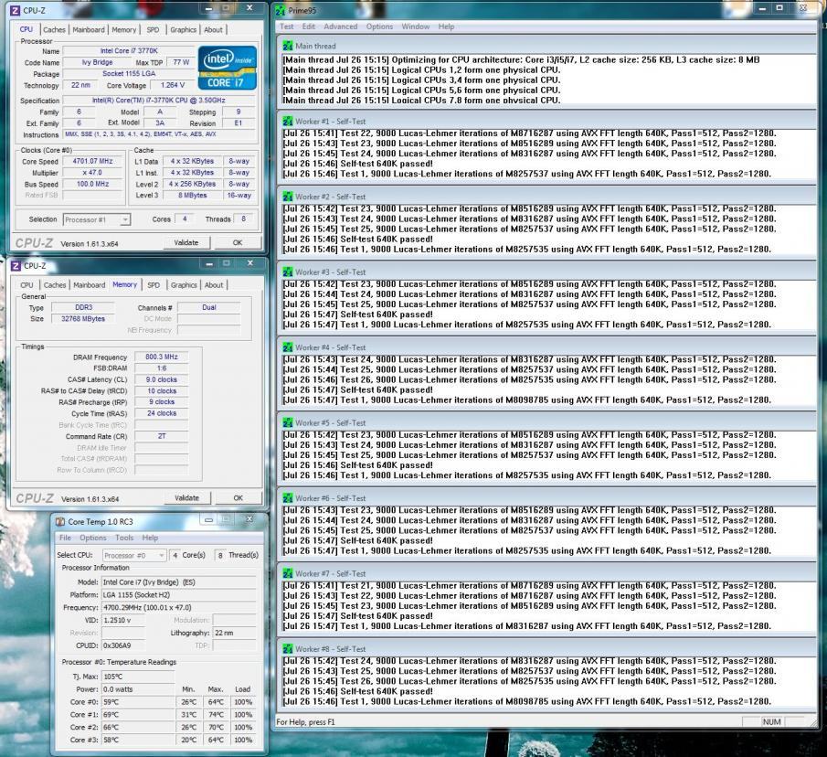Click the Tj. Max 105°C field
The height and width of the screenshot is (757, 827).
click(138, 677)
